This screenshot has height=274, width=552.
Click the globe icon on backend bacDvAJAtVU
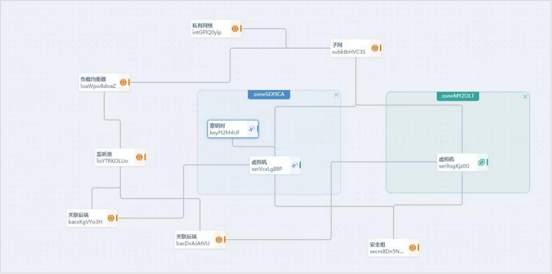click(x=219, y=240)
